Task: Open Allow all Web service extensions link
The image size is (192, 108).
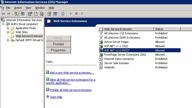Action: pos(71,81)
